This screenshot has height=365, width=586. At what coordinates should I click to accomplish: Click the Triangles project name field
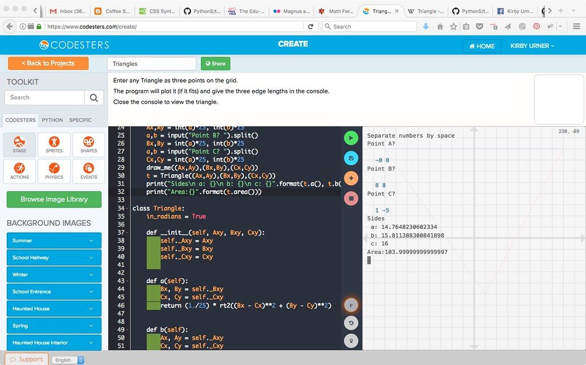click(x=152, y=64)
